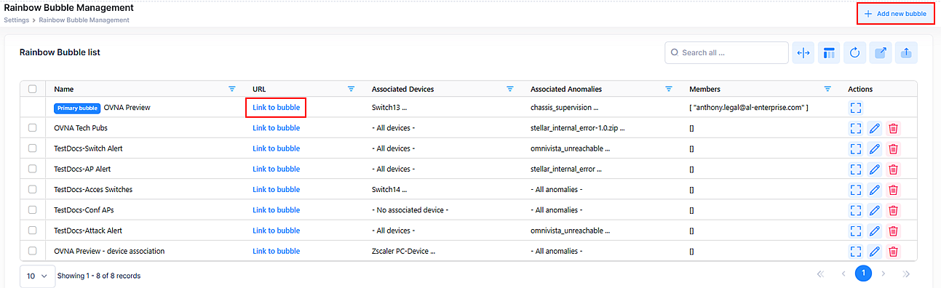Delete the TestDocs-Switch Alert bubble

(894, 148)
